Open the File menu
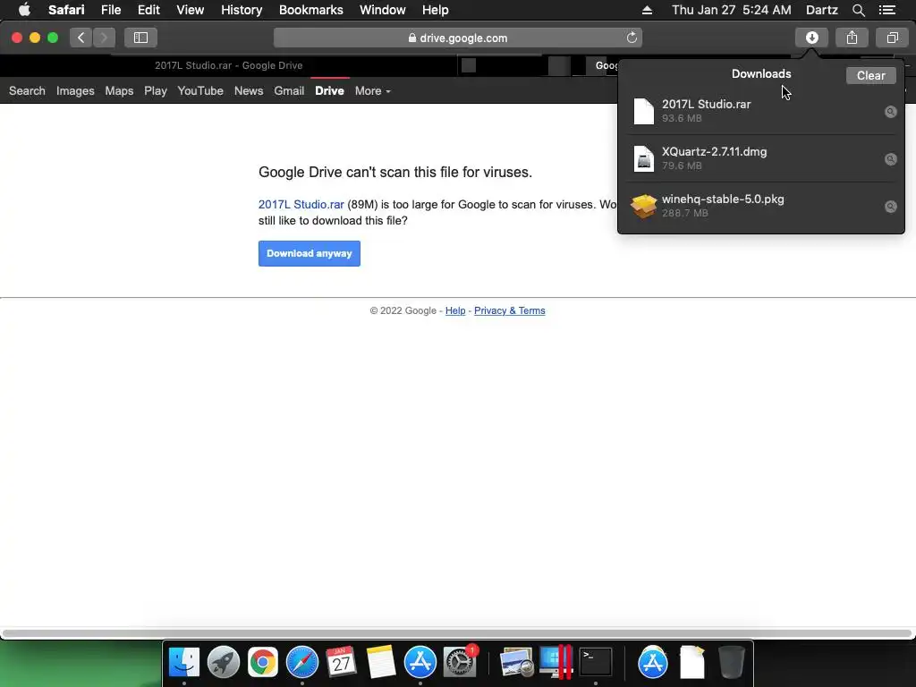Image resolution: width=916 pixels, height=687 pixels. pyautogui.click(x=110, y=10)
